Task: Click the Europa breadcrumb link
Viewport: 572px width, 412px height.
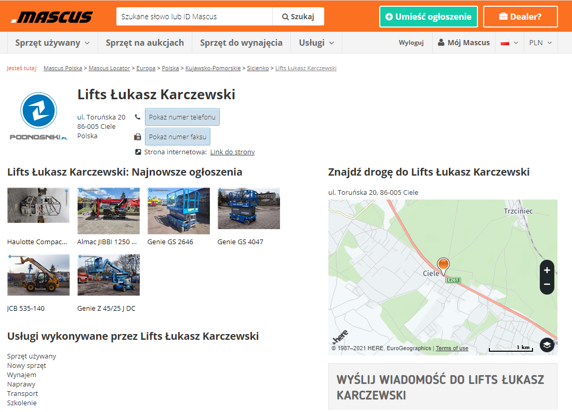Action: tap(145, 68)
